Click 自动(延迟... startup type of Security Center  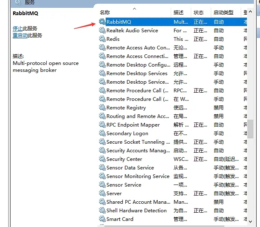[226, 159]
